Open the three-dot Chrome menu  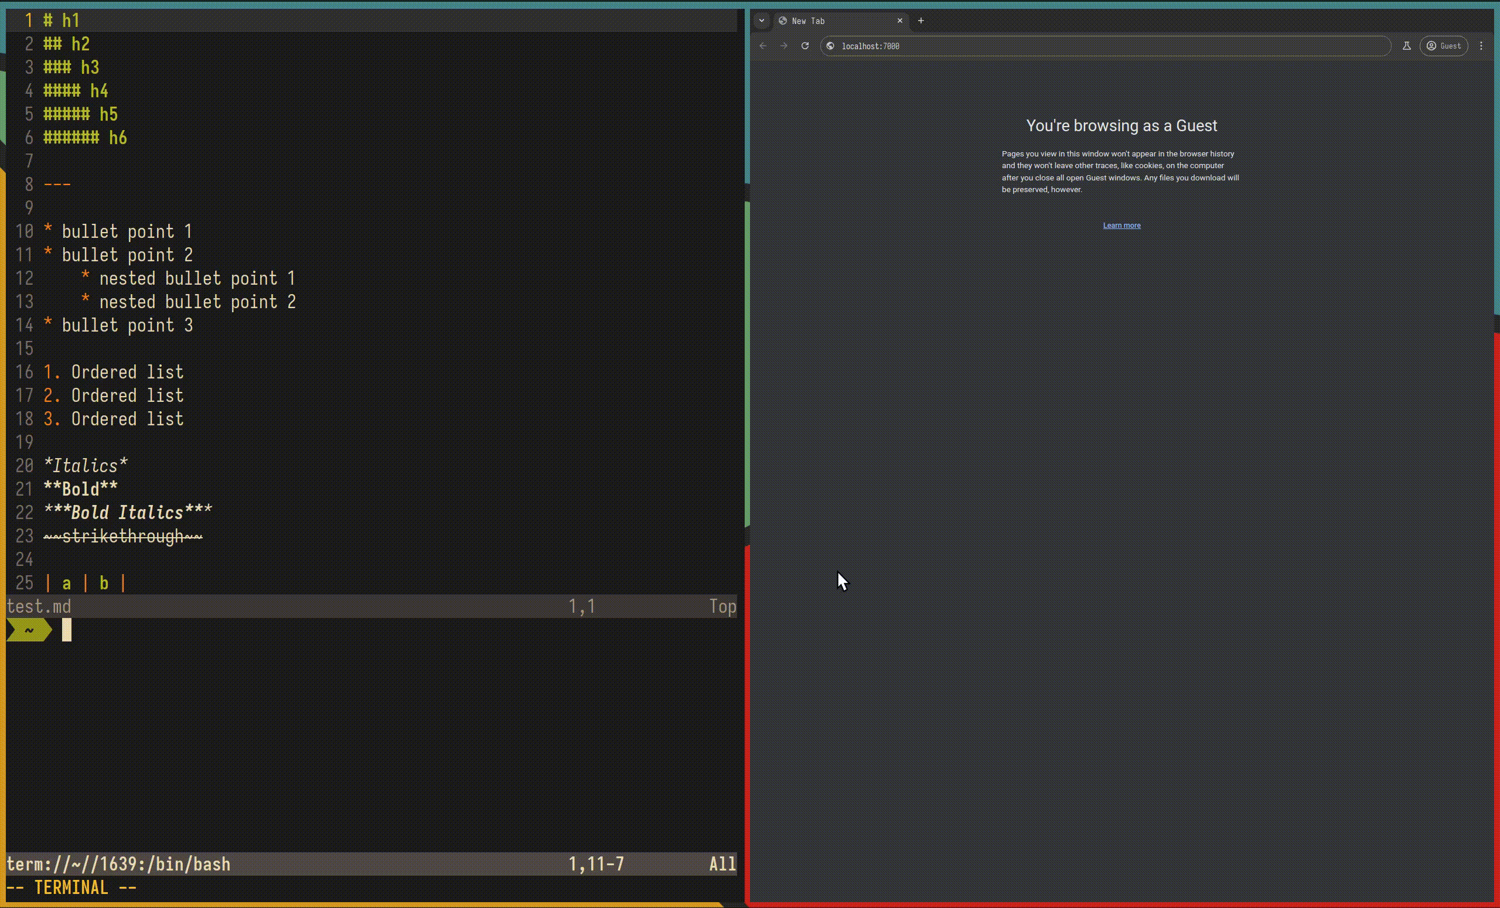(x=1482, y=46)
